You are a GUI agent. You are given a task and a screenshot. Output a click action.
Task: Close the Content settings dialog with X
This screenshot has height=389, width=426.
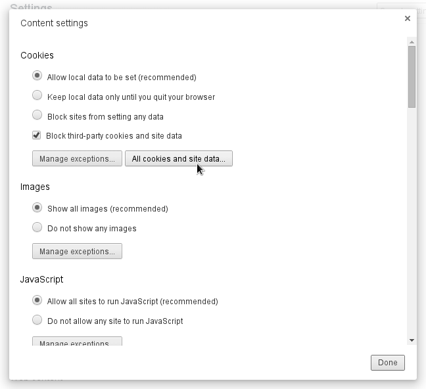click(408, 18)
